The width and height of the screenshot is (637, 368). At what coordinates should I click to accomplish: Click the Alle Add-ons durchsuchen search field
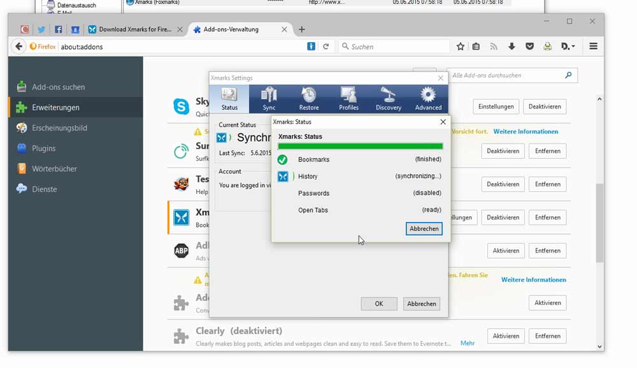[x=506, y=75]
